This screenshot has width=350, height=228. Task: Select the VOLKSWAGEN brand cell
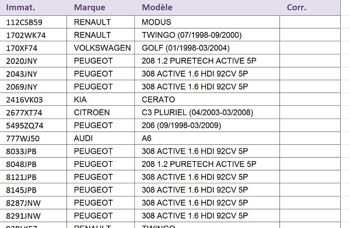[x=101, y=48]
